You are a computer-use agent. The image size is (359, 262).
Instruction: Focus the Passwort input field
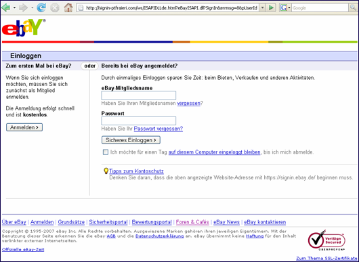(x=139, y=121)
